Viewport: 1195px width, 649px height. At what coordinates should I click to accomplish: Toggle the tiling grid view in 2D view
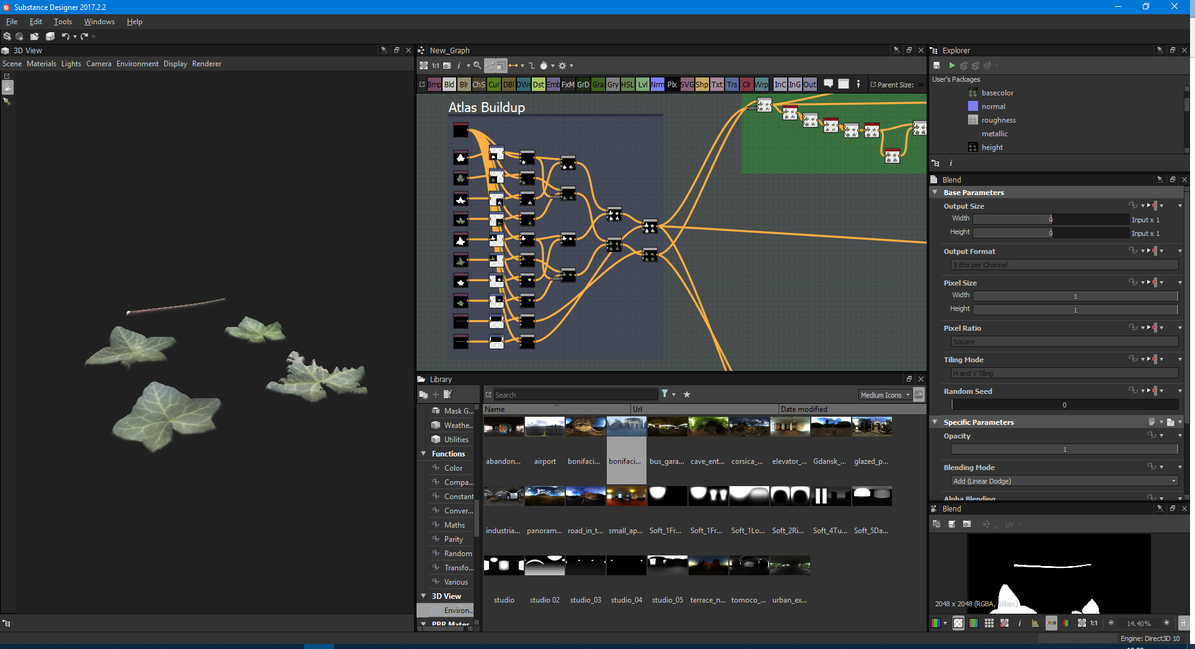[989, 623]
